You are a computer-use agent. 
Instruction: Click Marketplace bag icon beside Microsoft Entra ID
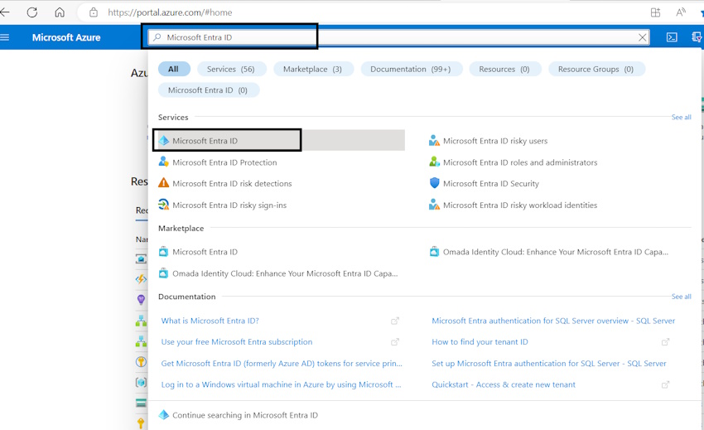coord(164,252)
